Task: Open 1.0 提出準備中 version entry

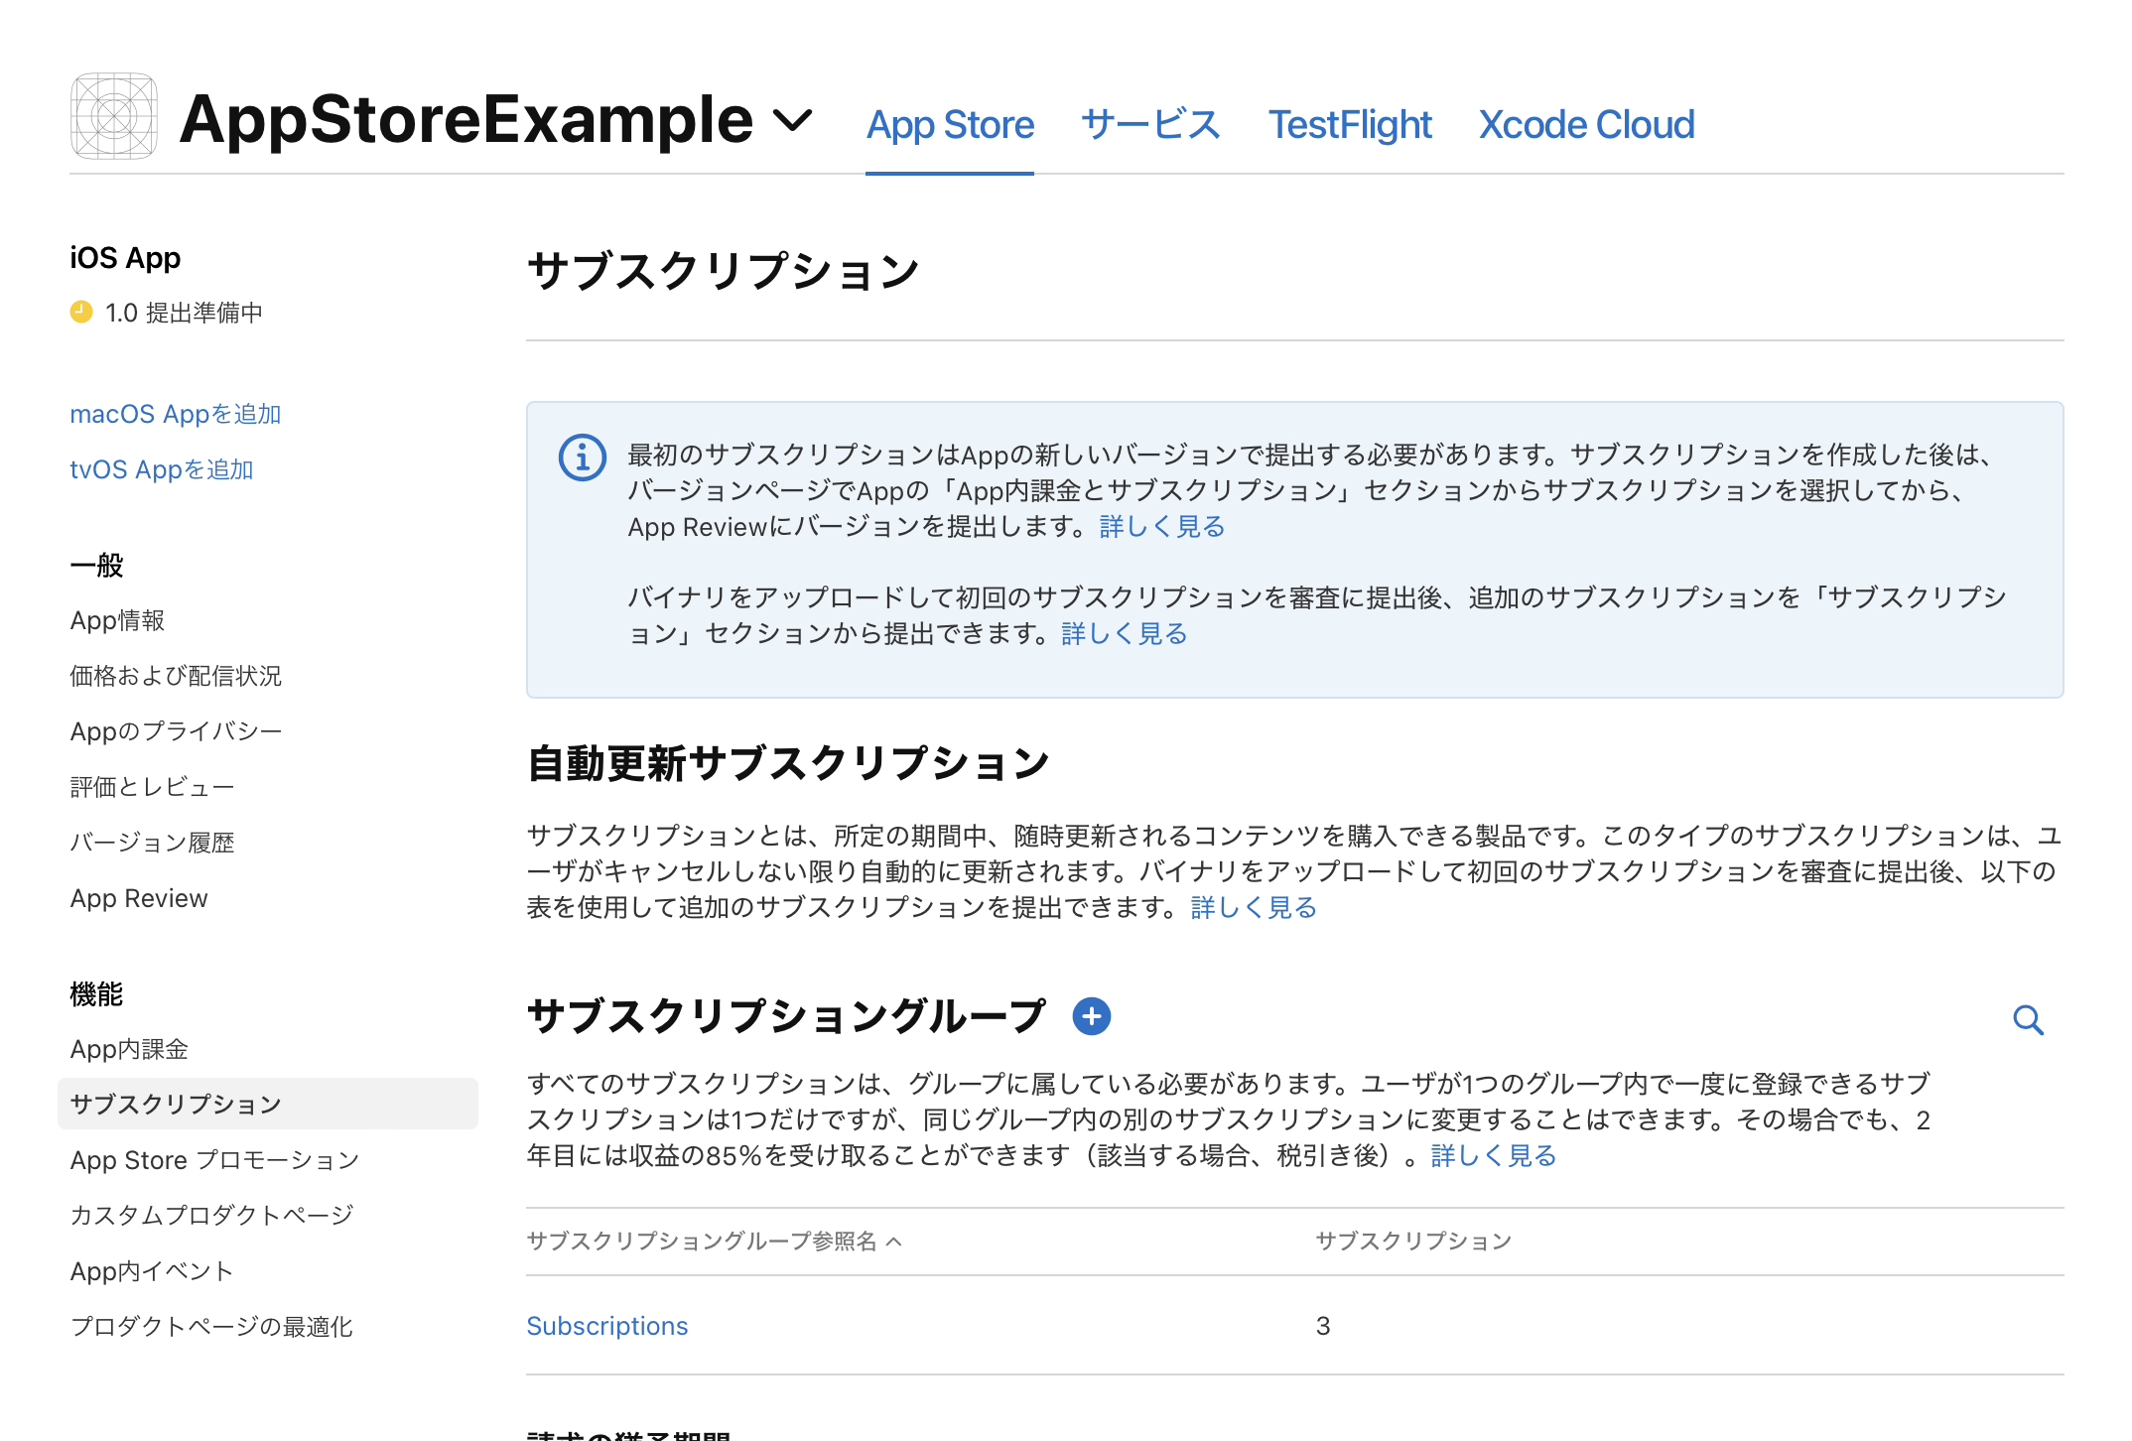Action: point(184,313)
